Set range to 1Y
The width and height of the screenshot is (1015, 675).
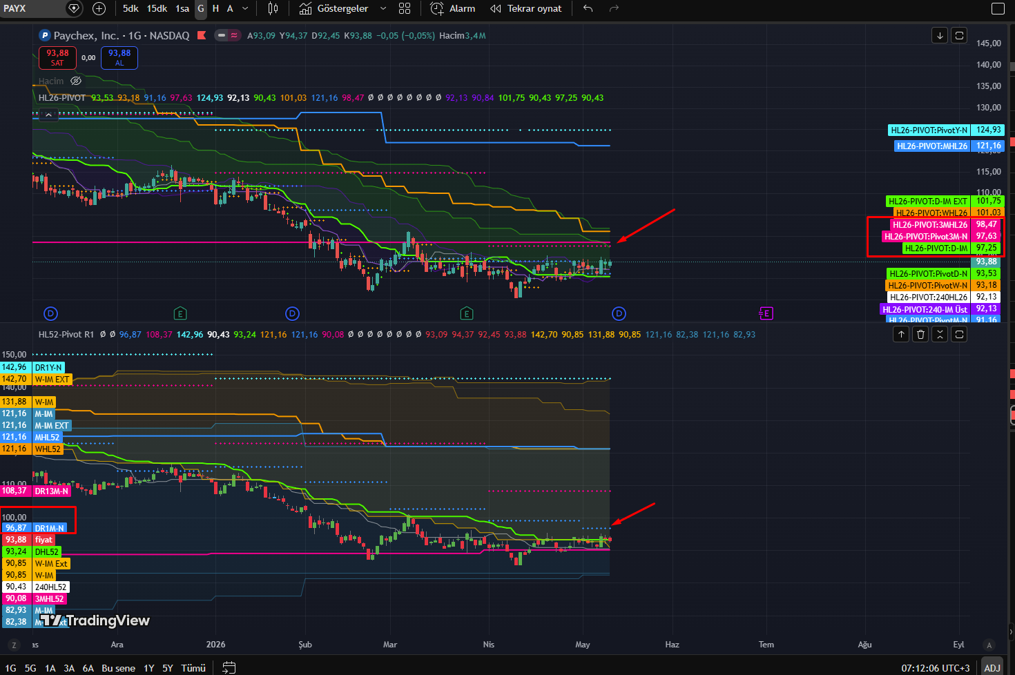point(149,668)
